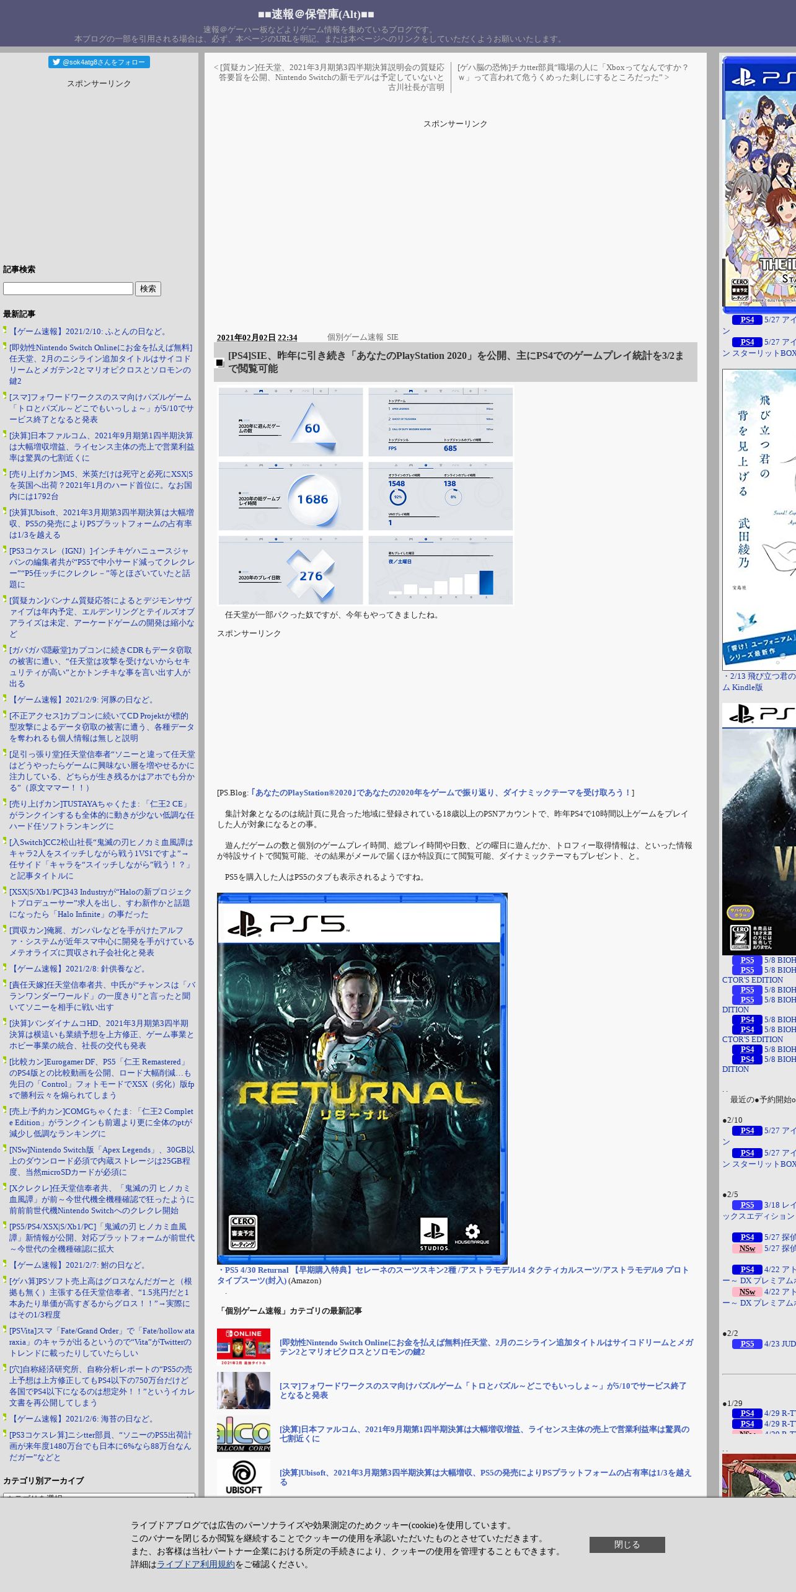The height and width of the screenshot is (1592, 796).
Task: Open sidebar link about Switch版 Apex Legends 30GB
Action: 102,1161
